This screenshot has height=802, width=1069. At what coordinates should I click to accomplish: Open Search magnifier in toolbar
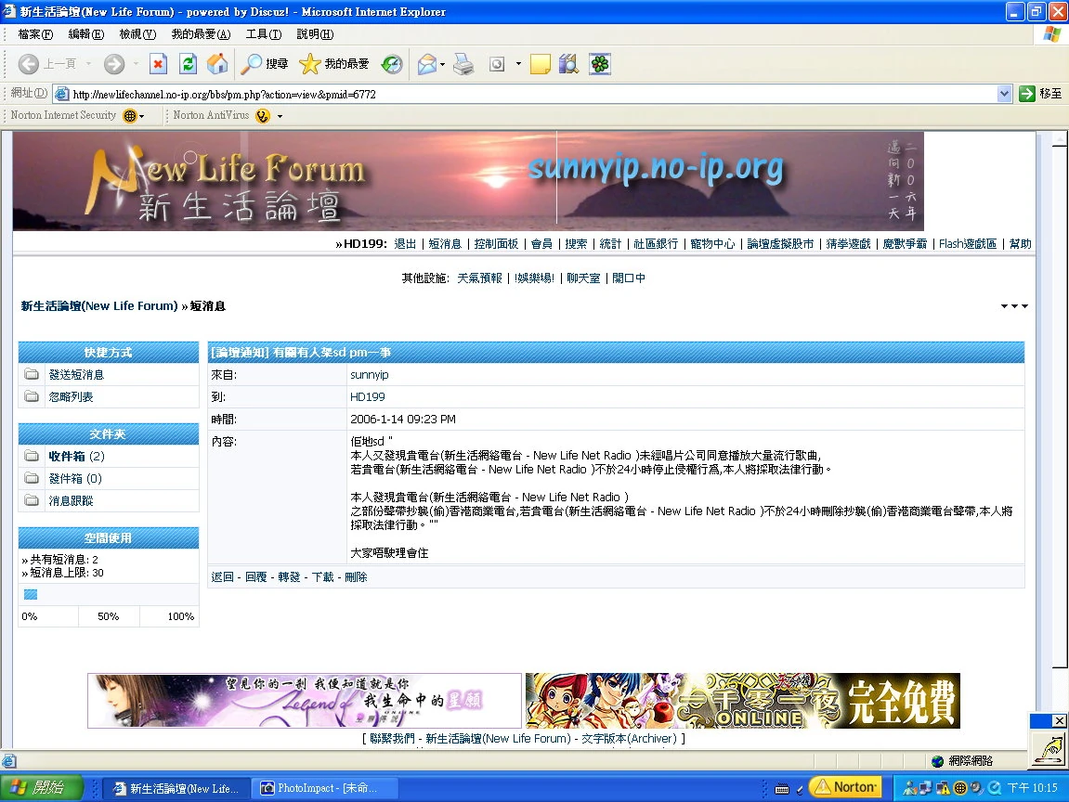[x=265, y=64]
